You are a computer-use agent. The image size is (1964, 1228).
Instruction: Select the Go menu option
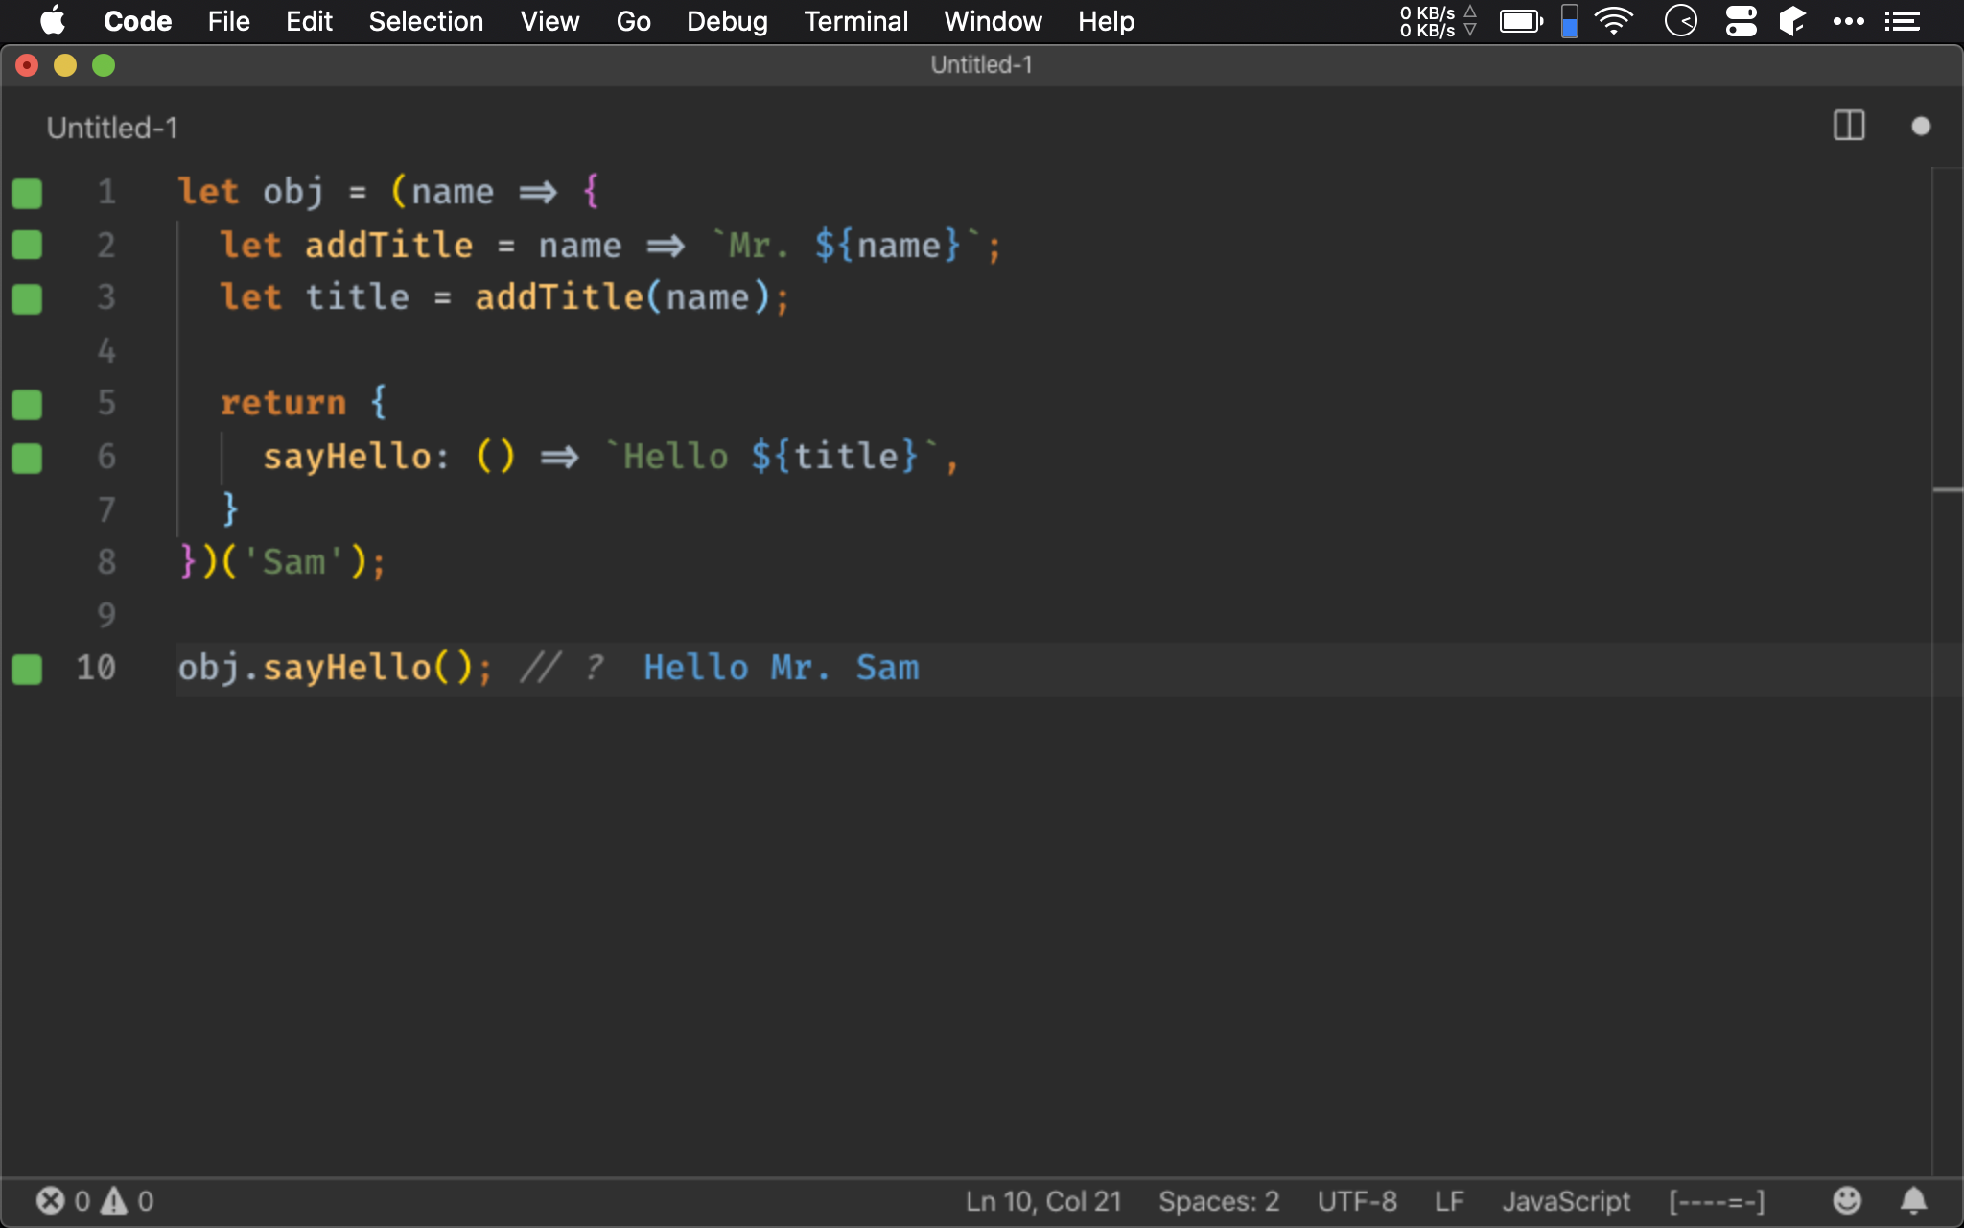(634, 21)
